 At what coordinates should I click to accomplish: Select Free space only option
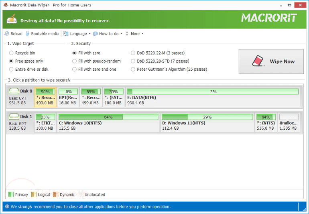pyautogui.click(x=26, y=61)
